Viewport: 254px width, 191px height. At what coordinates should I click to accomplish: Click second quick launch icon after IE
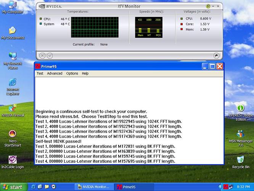[40, 187]
